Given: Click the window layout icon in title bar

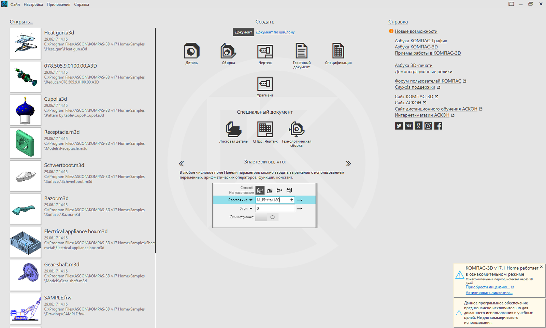Looking at the screenshot, I should coord(511,4).
